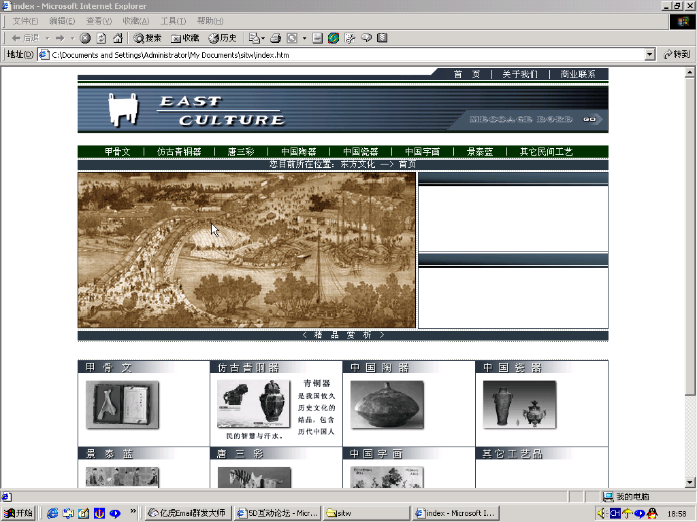Open the address bar dropdown list
The image size is (697, 522).
point(650,54)
